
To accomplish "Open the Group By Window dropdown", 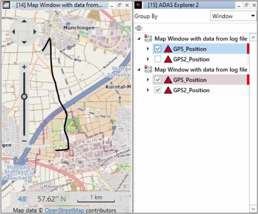I will (233, 16).
